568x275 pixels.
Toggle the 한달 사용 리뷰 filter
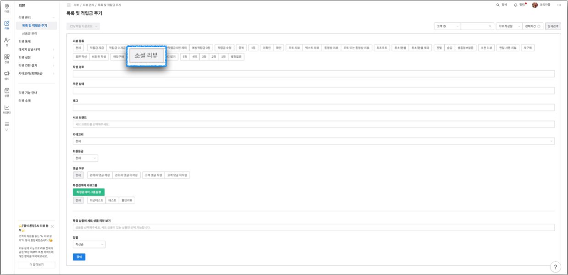coord(507,47)
